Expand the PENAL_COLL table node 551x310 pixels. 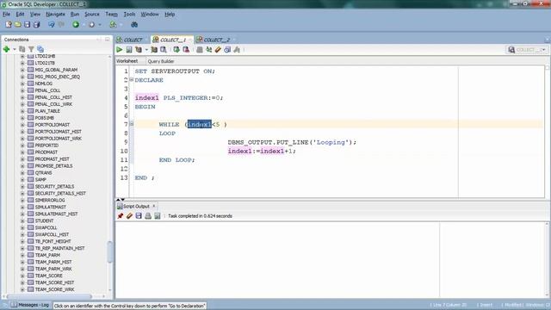pyautogui.click(x=22, y=90)
